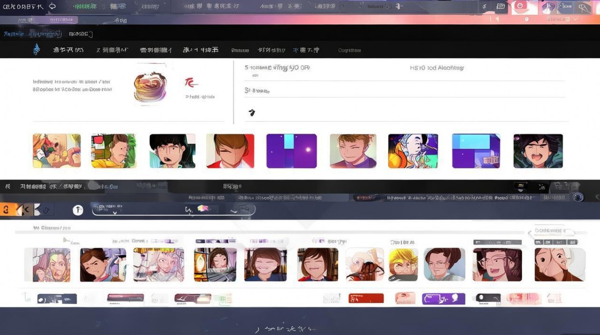Click the purple button in the bottom tag row
The image size is (600, 335).
coord(443,298)
